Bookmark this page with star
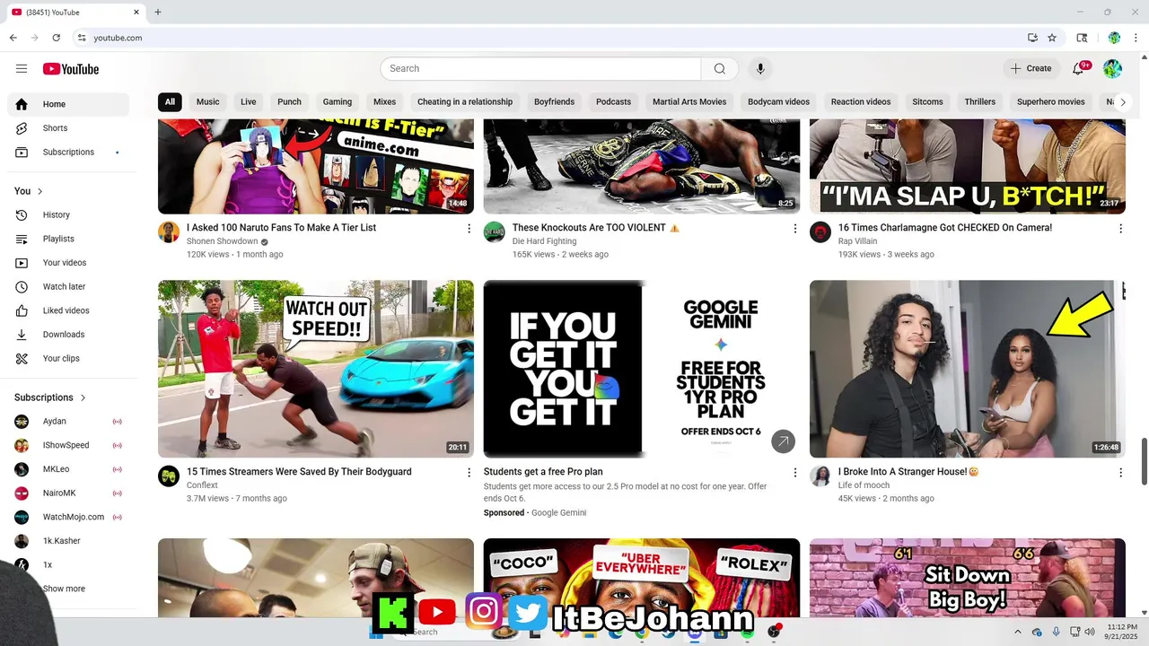 point(1052,38)
